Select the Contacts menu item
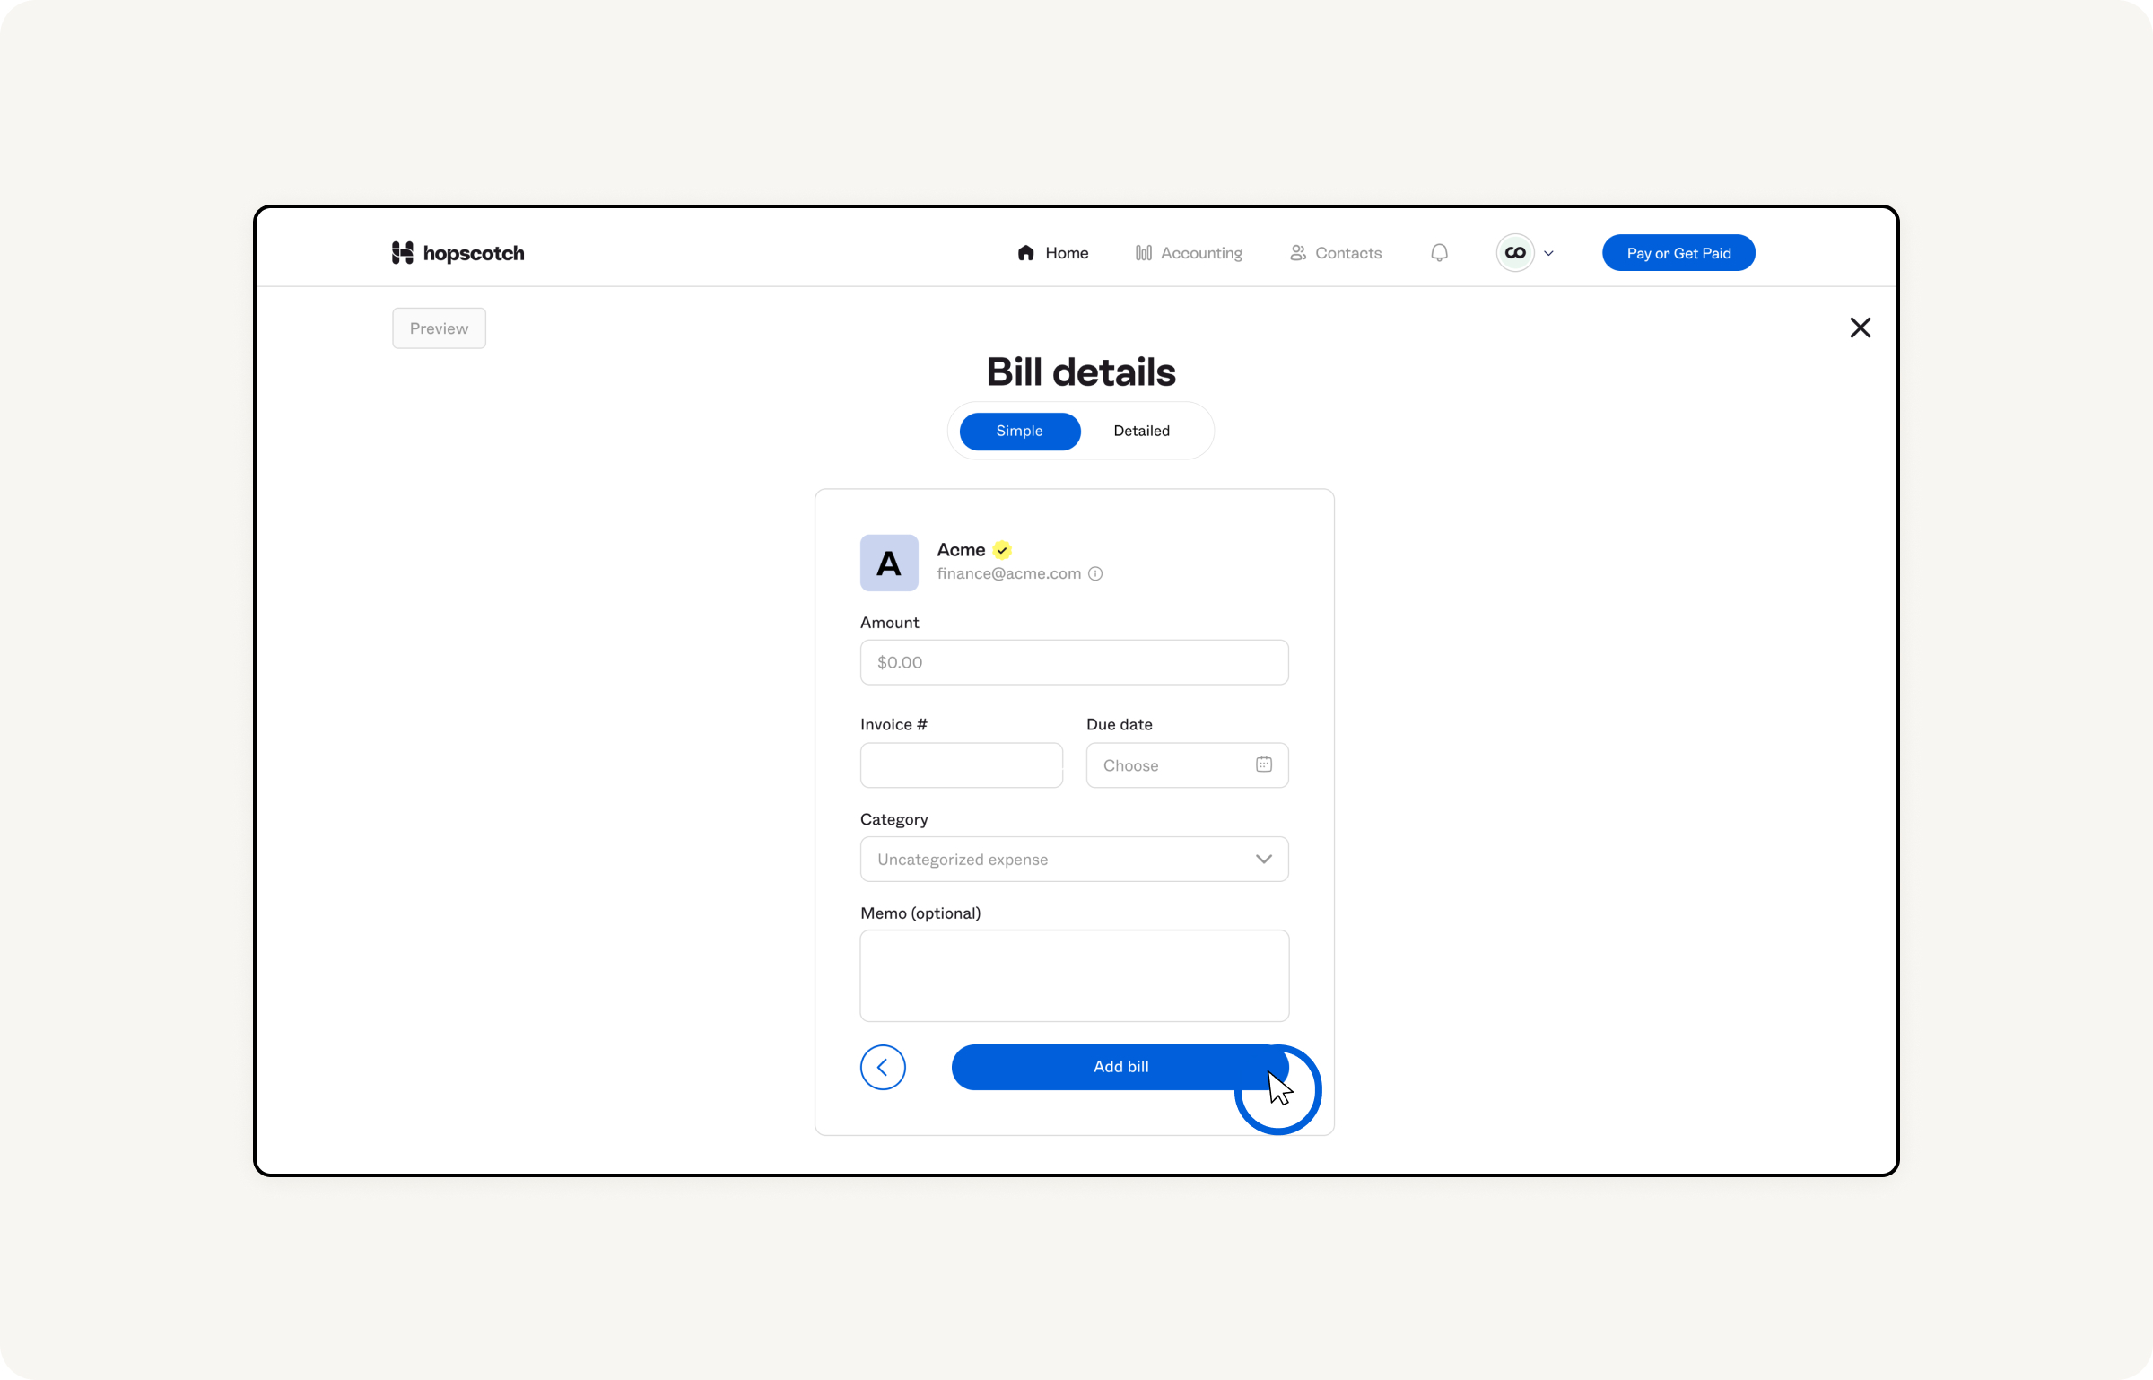2153x1380 pixels. pos(1337,253)
